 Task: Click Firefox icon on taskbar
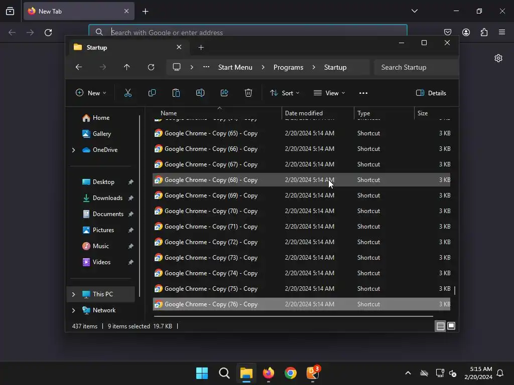click(x=269, y=373)
